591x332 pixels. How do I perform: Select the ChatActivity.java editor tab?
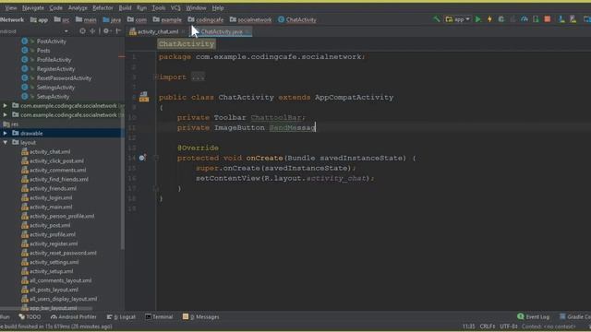coord(222,31)
